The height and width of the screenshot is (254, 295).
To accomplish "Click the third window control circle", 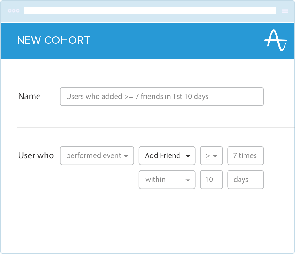I will [x=18, y=11].
